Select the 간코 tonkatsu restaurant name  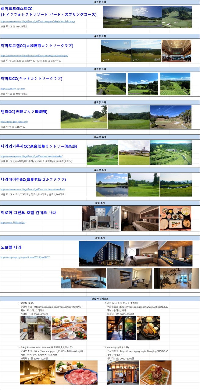point(122,303)
